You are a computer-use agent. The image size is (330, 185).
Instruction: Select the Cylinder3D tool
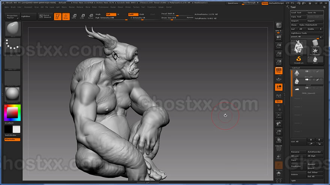click(315, 43)
